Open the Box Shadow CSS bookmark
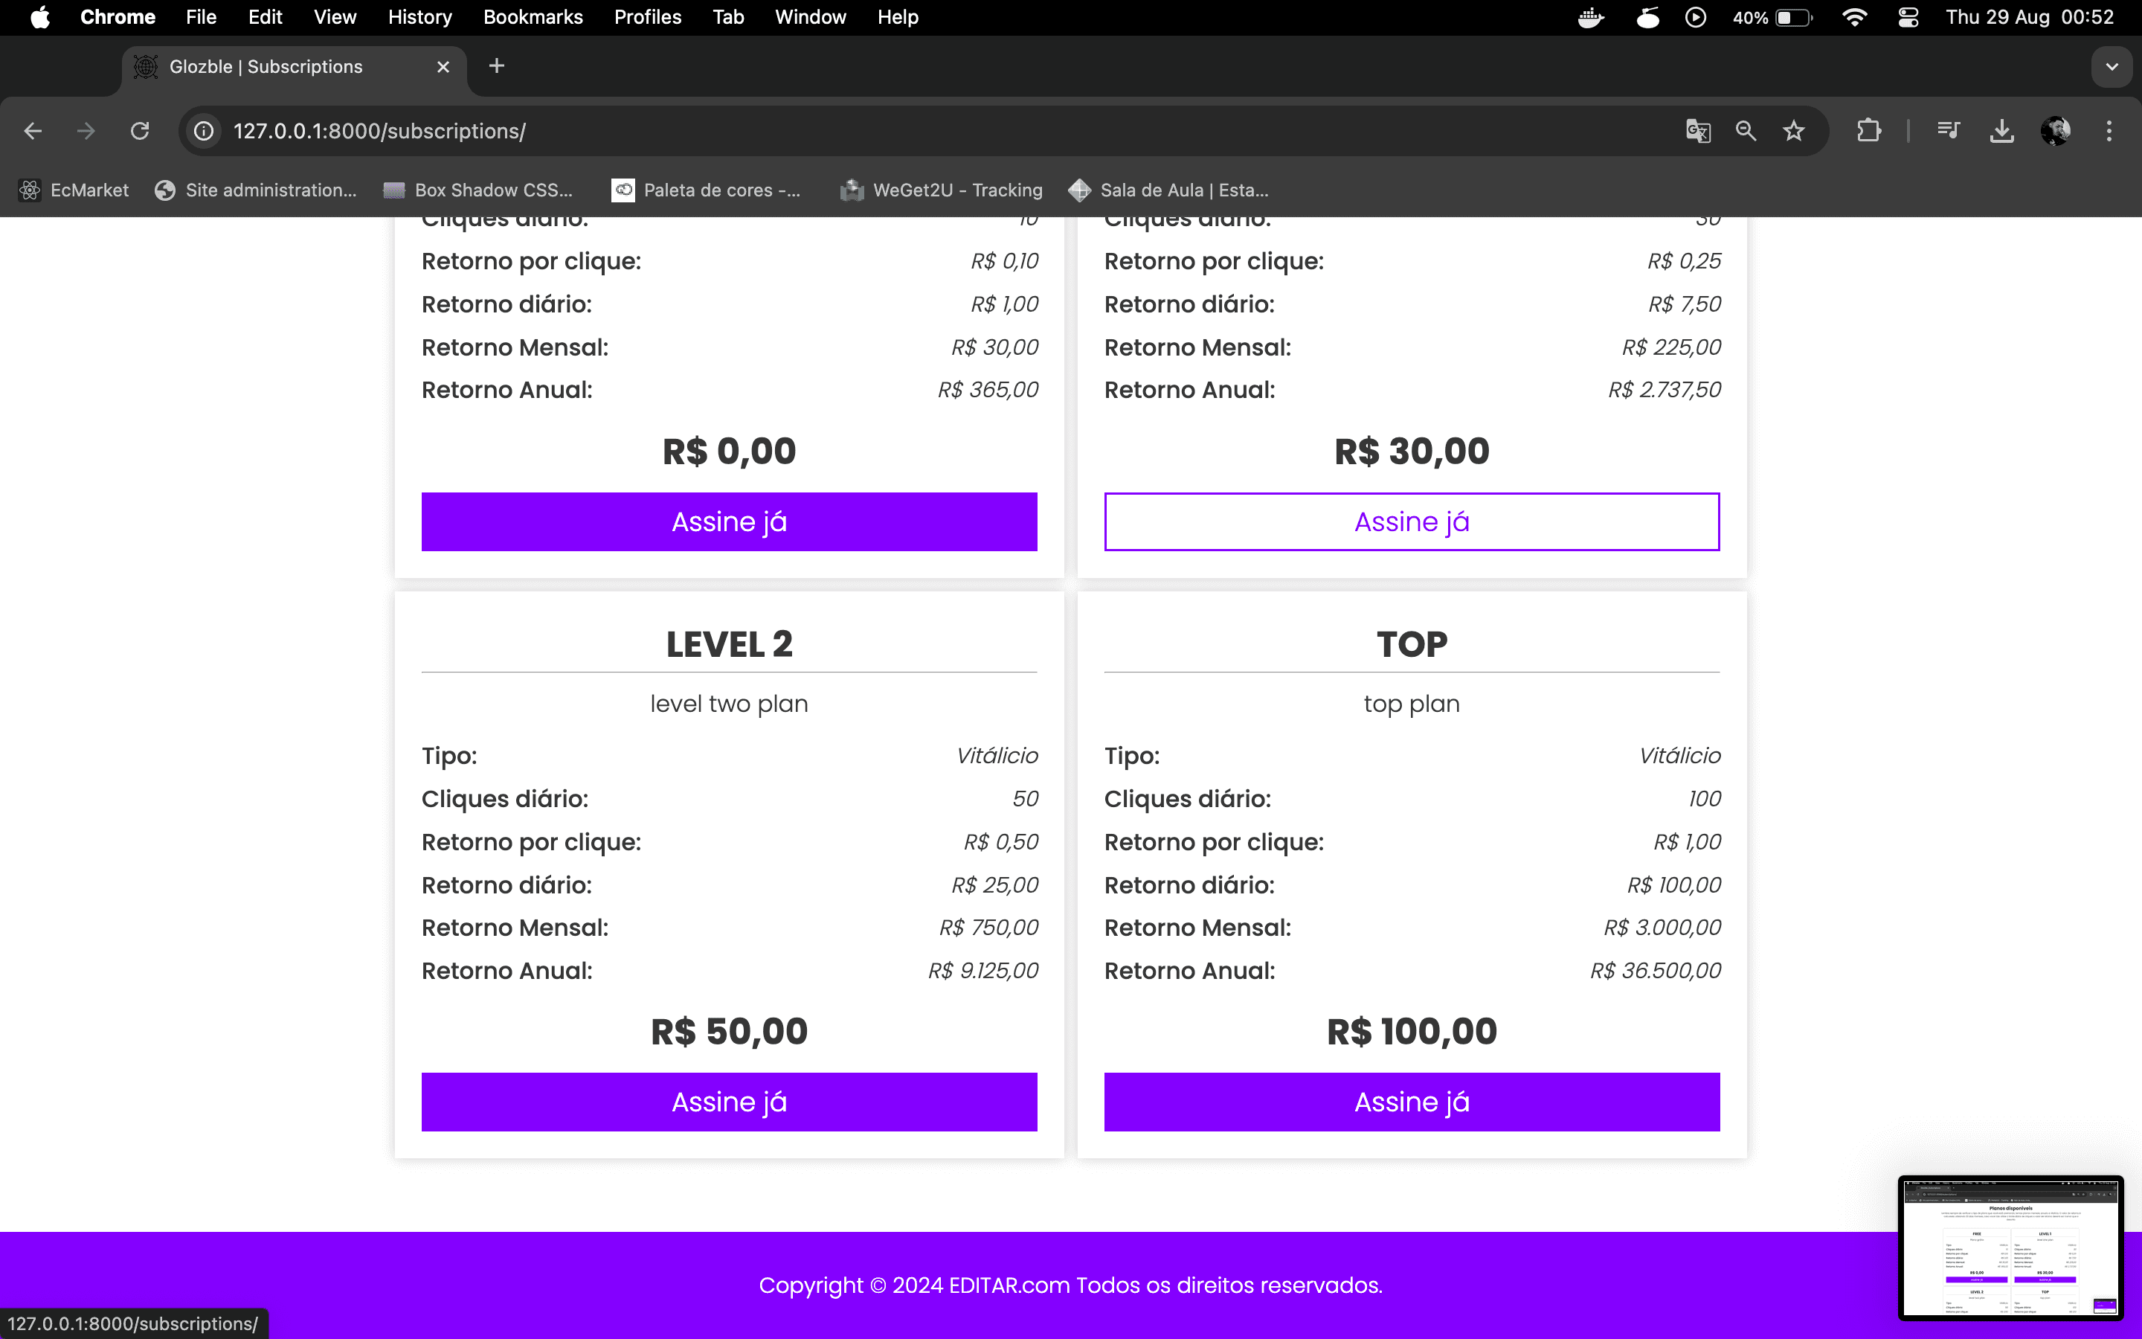 point(478,190)
